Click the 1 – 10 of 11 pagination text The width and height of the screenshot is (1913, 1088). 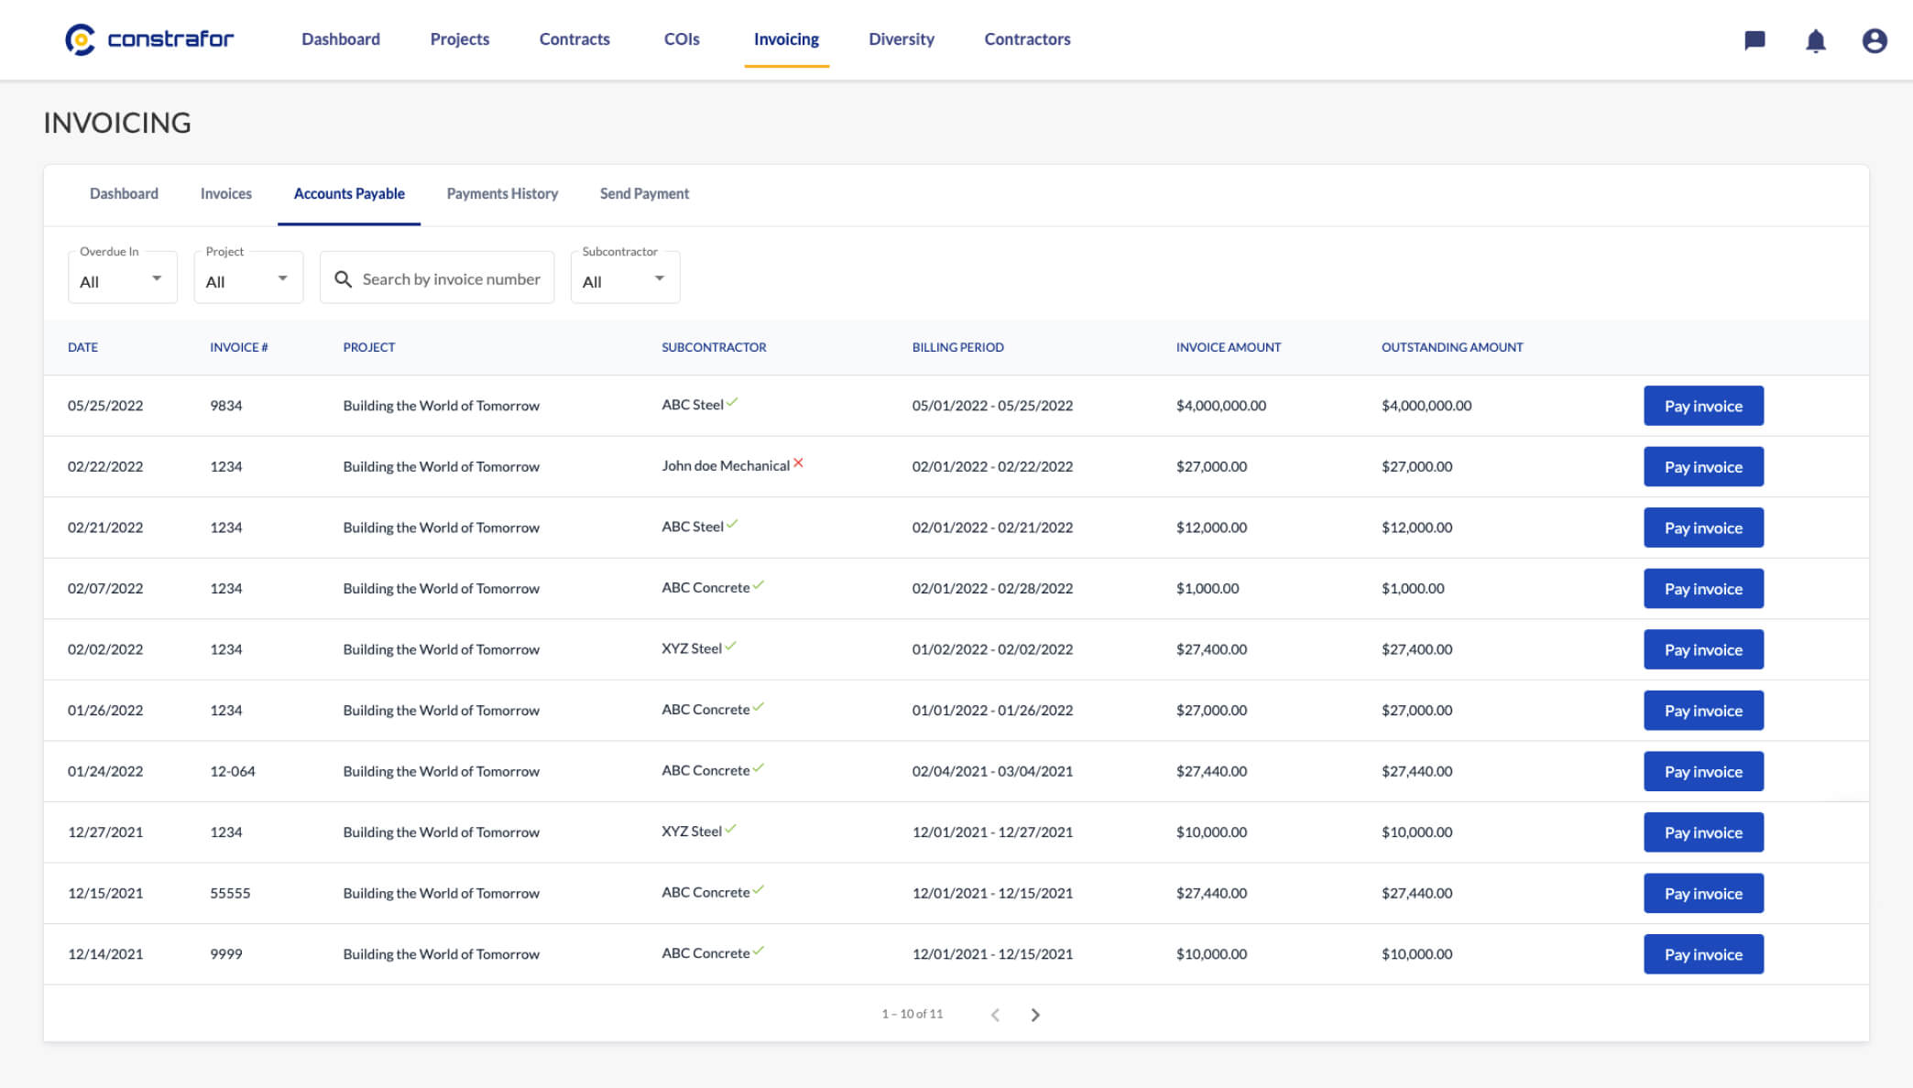click(x=912, y=1014)
